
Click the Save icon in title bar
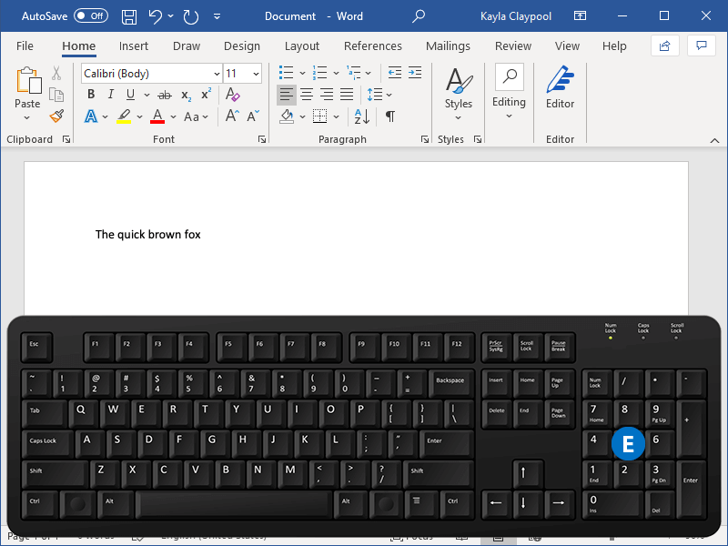click(129, 16)
